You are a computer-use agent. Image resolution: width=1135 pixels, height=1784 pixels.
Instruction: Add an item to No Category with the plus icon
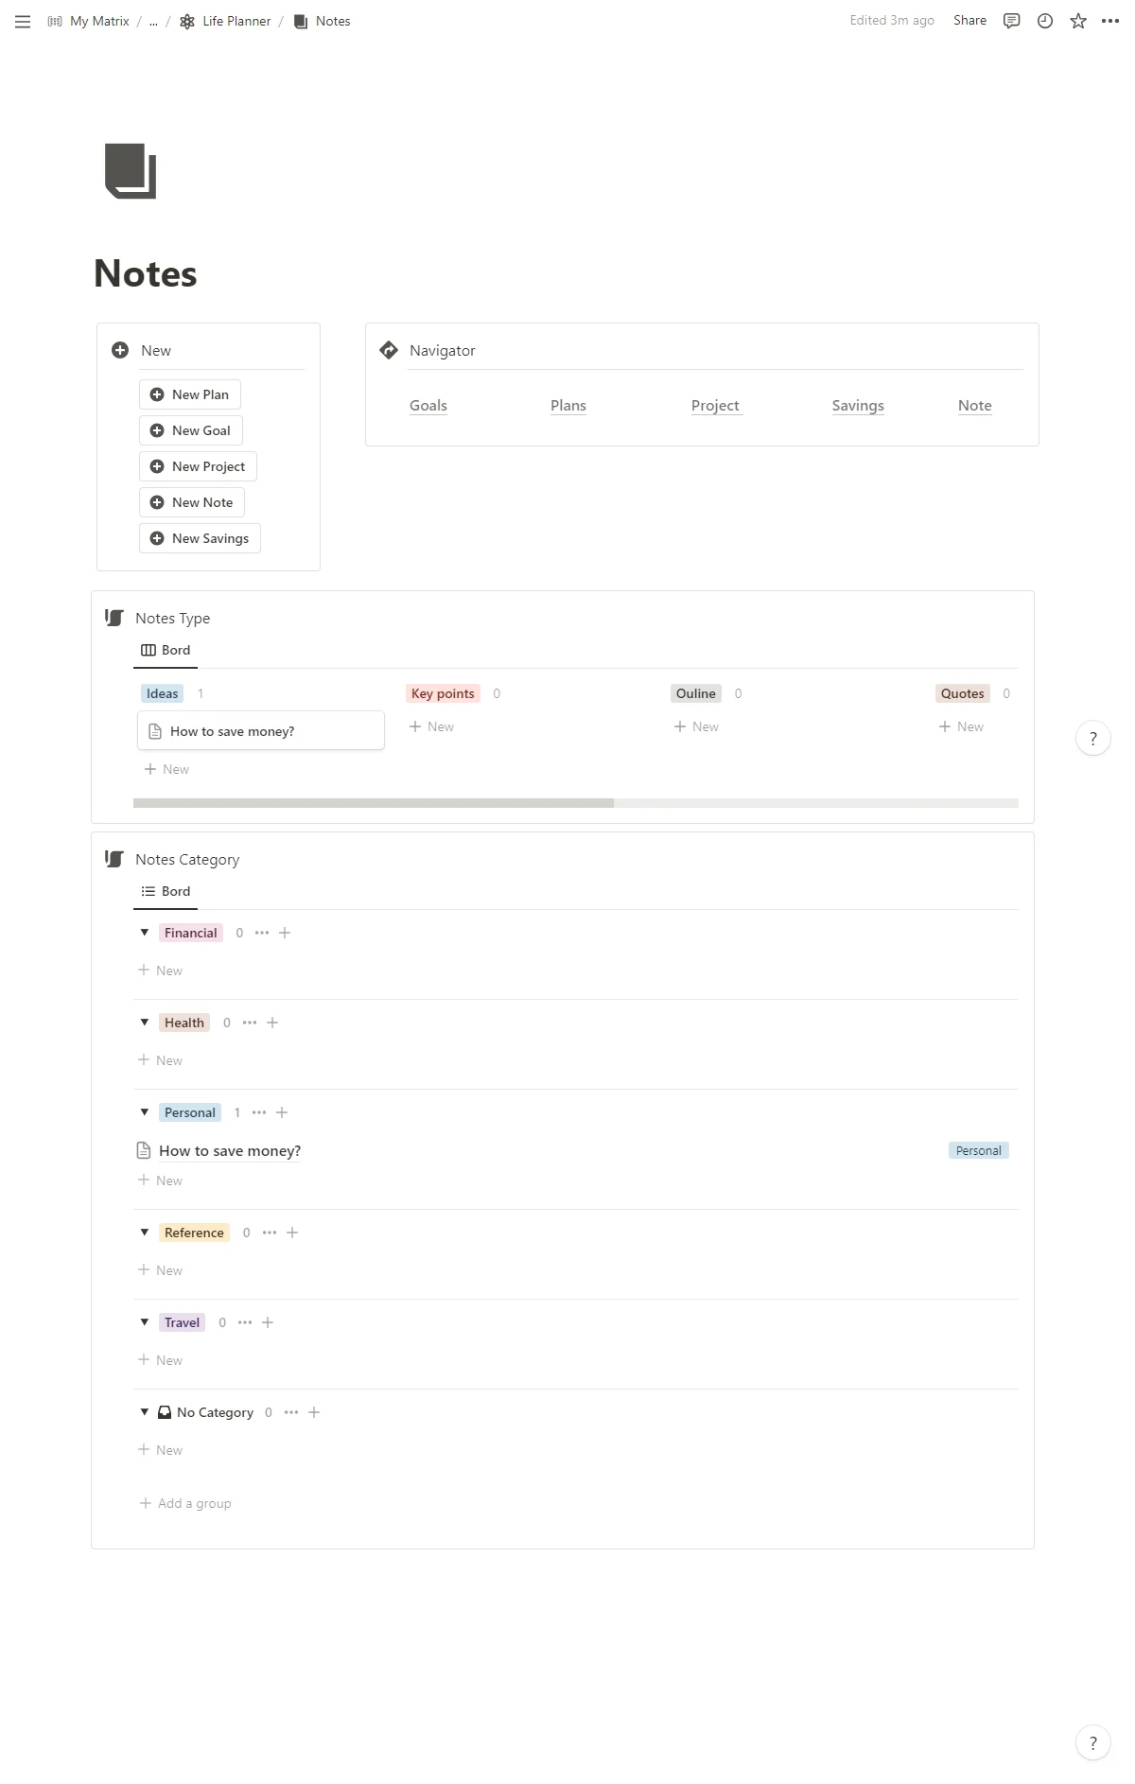314,1412
